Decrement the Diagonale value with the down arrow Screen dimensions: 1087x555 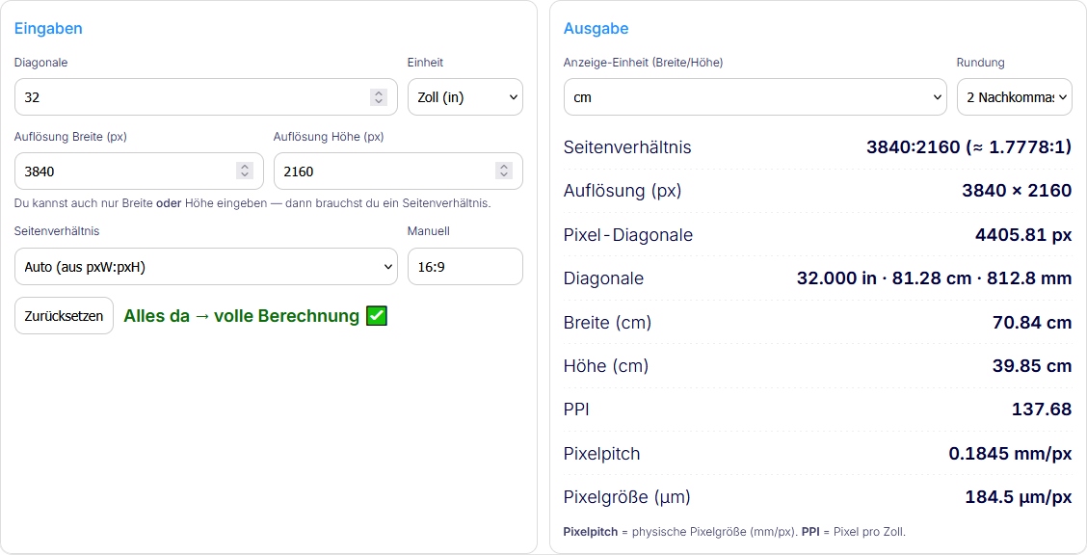point(380,101)
